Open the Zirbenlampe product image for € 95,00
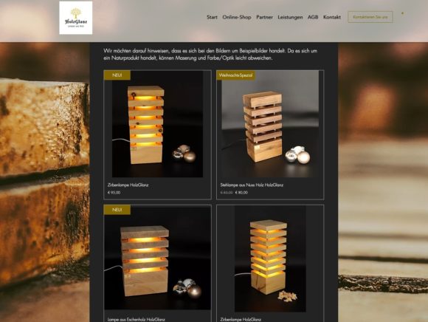The width and height of the screenshot is (428, 322). 157,124
